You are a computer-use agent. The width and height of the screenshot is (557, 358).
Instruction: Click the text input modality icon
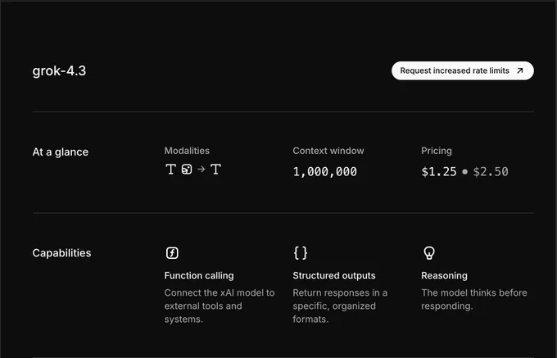(171, 169)
